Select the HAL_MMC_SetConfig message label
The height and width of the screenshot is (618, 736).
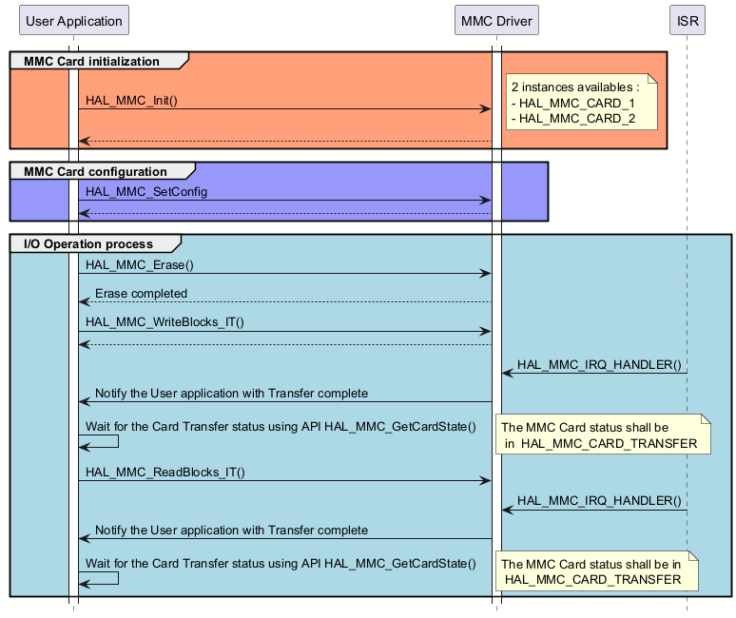145,191
